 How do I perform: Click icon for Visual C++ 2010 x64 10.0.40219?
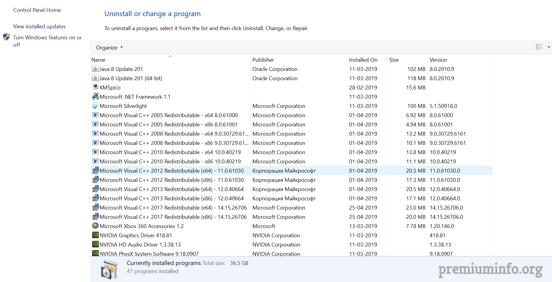click(95, 152)
